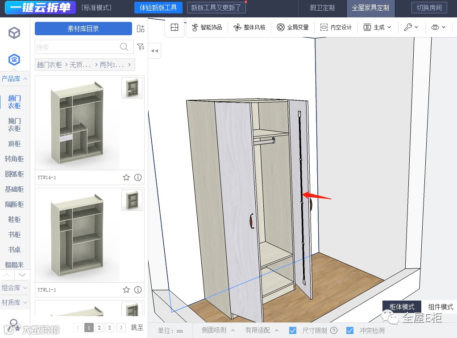Image resolution: width=457 pixels, height=338 pixels.
Task: Open 全局变量 global variables tool
Action: coord(293,27)
